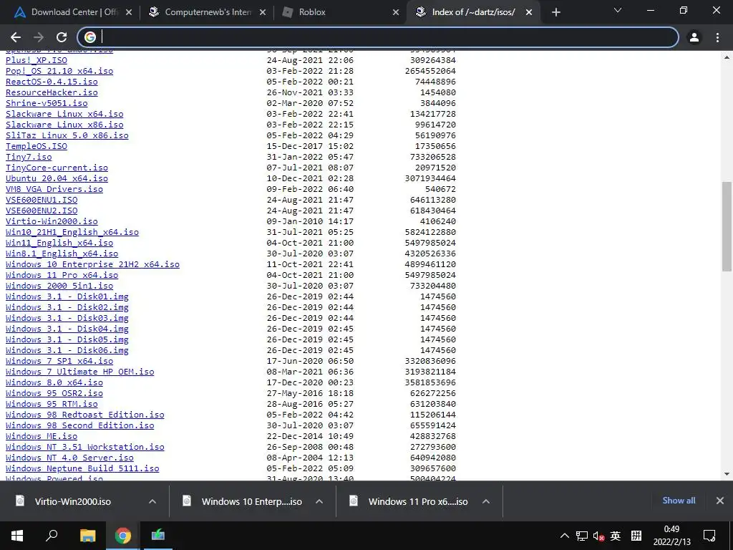This screenshot has height=550, width=733.
Task: Open the Chrome three-dot menu
Action: pos(717,37)
